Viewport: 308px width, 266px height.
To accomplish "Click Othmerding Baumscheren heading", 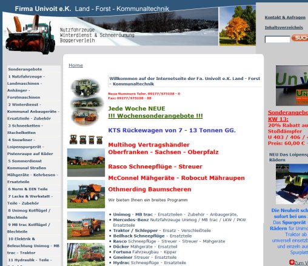I will tap(150, 189).
